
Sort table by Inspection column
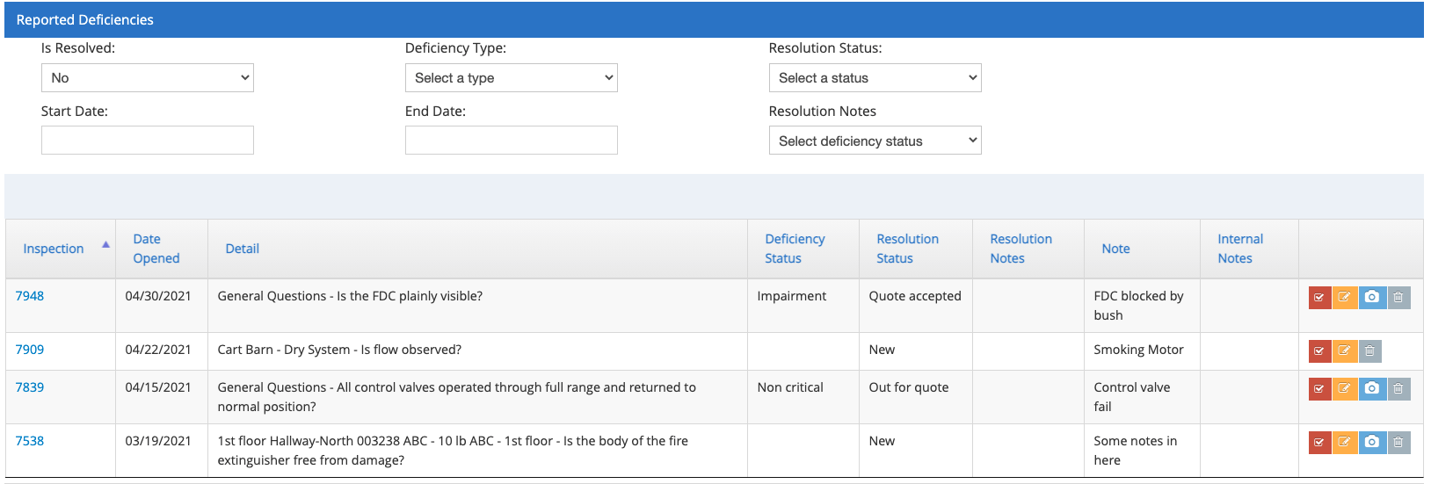54,249
